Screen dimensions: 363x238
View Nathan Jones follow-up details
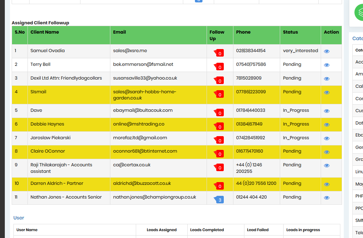pyautogui.click(x=327, y=198)
